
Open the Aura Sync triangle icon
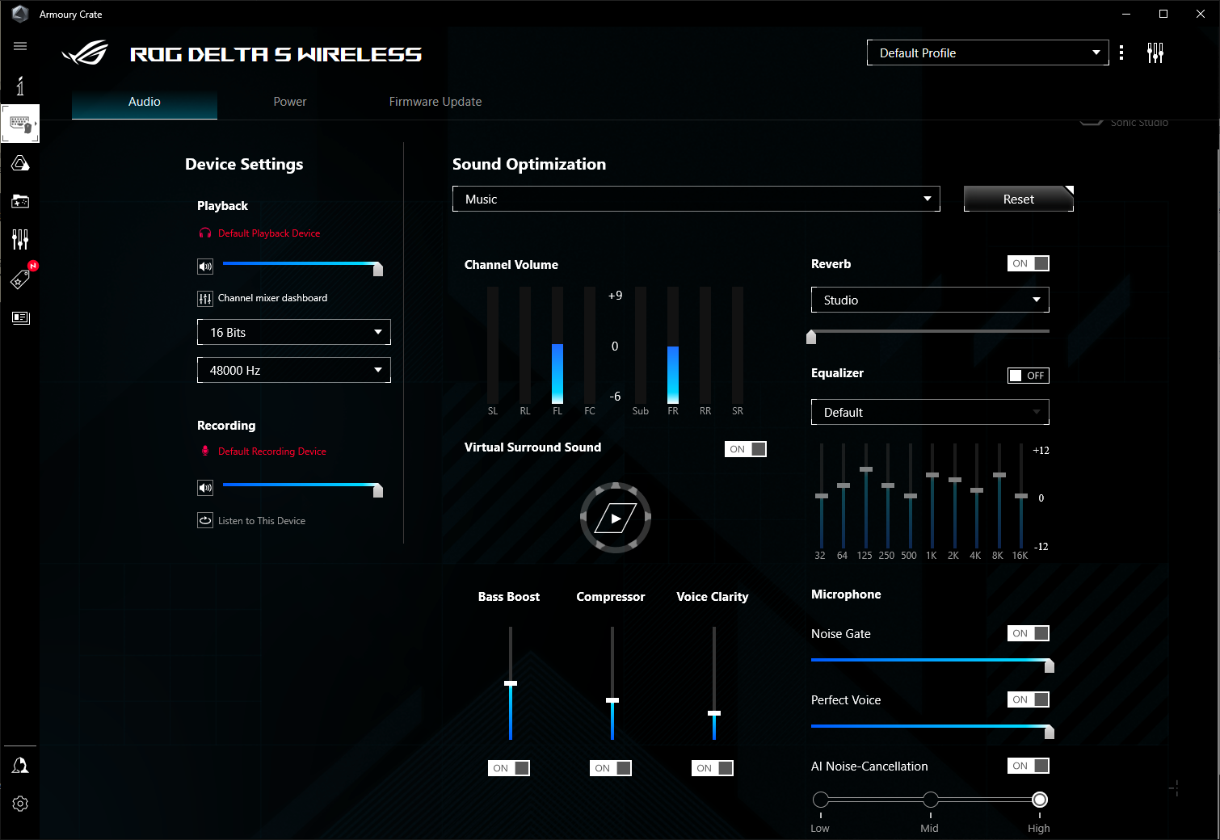[20, 163]
